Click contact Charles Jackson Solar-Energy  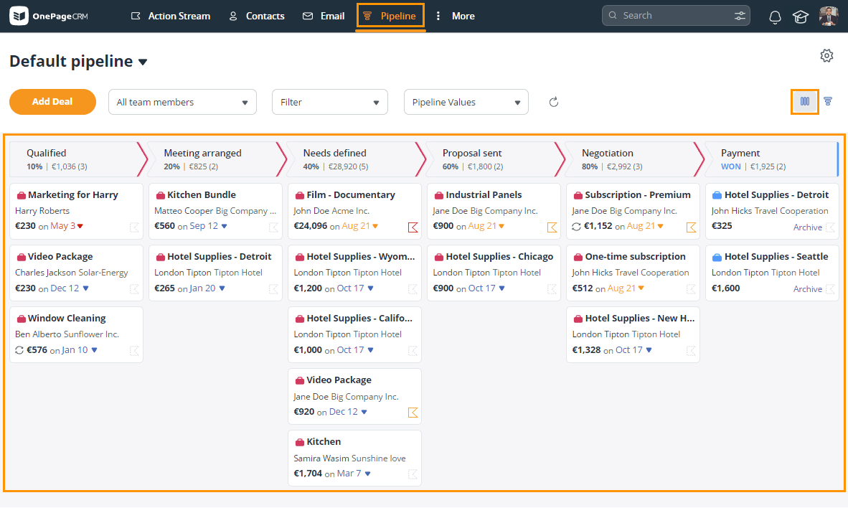(x=72, y=273)
